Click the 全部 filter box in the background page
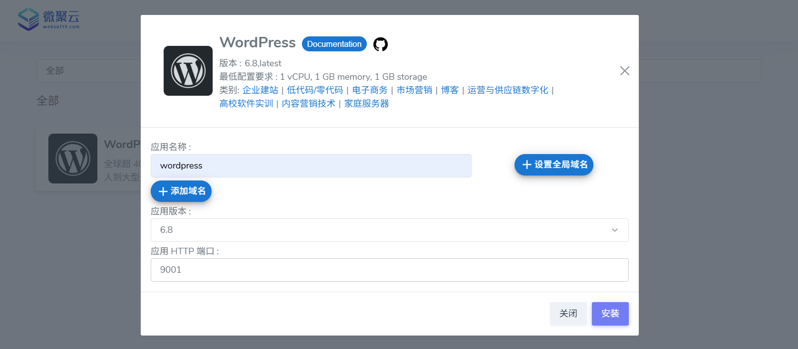The width and height of the screenshot is (798, 349). coord(88,71)
